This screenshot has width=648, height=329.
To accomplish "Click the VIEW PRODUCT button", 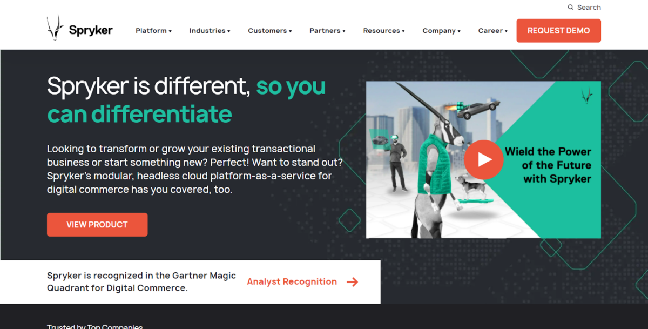I will click(97, 225).
